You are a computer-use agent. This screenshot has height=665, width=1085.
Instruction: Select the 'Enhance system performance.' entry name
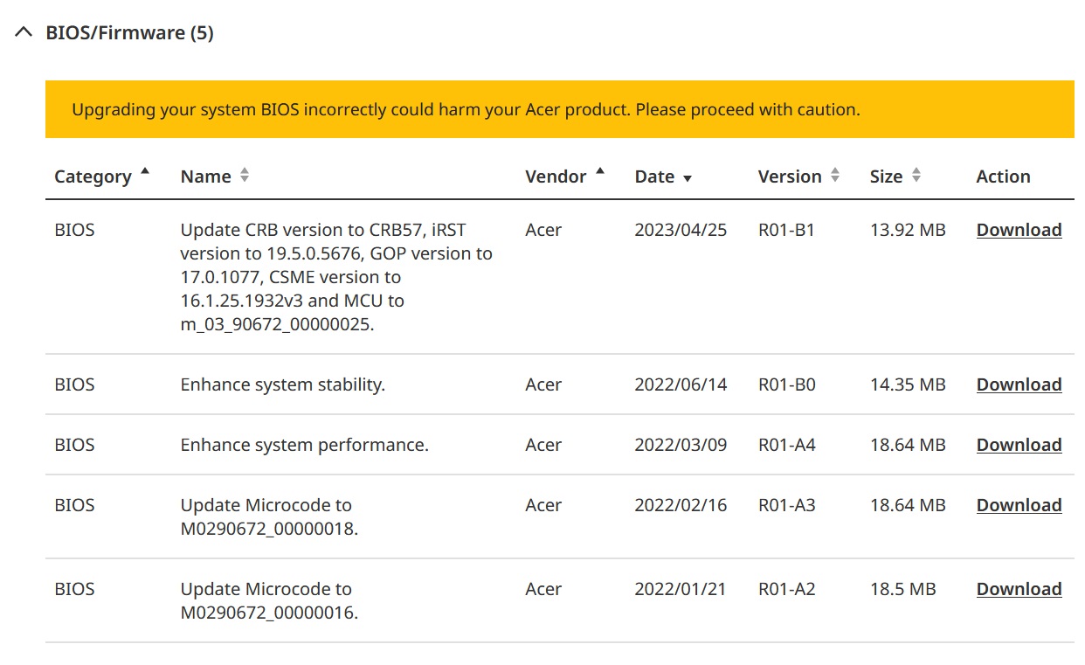point(304,445)
